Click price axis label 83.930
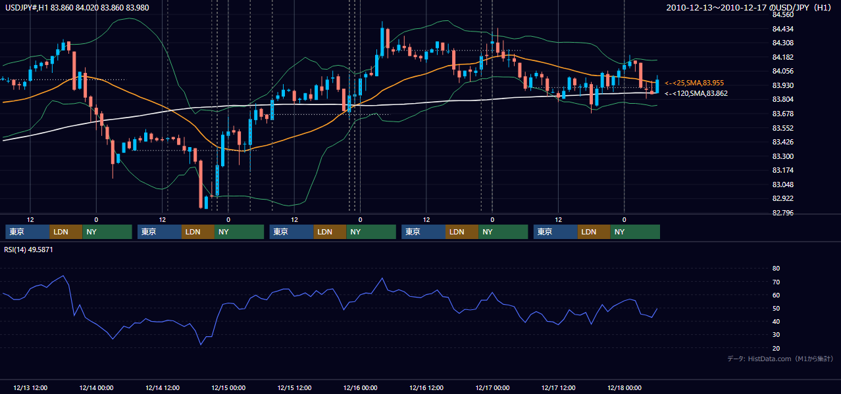Viewport: 841px width, 394px height. point(783,85)
